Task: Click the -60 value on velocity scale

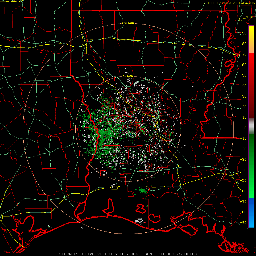Action: (243, 191)
